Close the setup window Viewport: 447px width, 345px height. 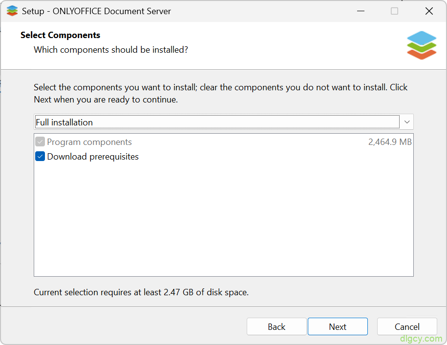(429, 11)
